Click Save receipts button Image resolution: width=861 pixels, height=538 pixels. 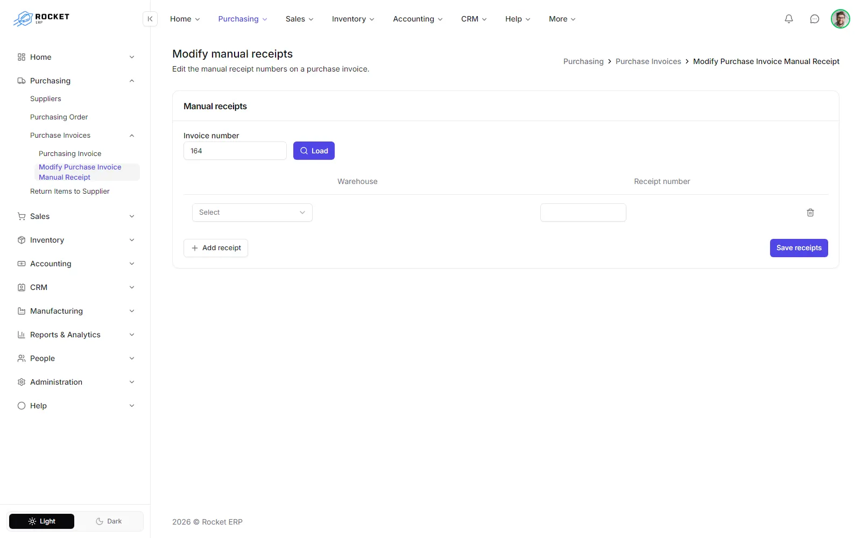(799, 248)
